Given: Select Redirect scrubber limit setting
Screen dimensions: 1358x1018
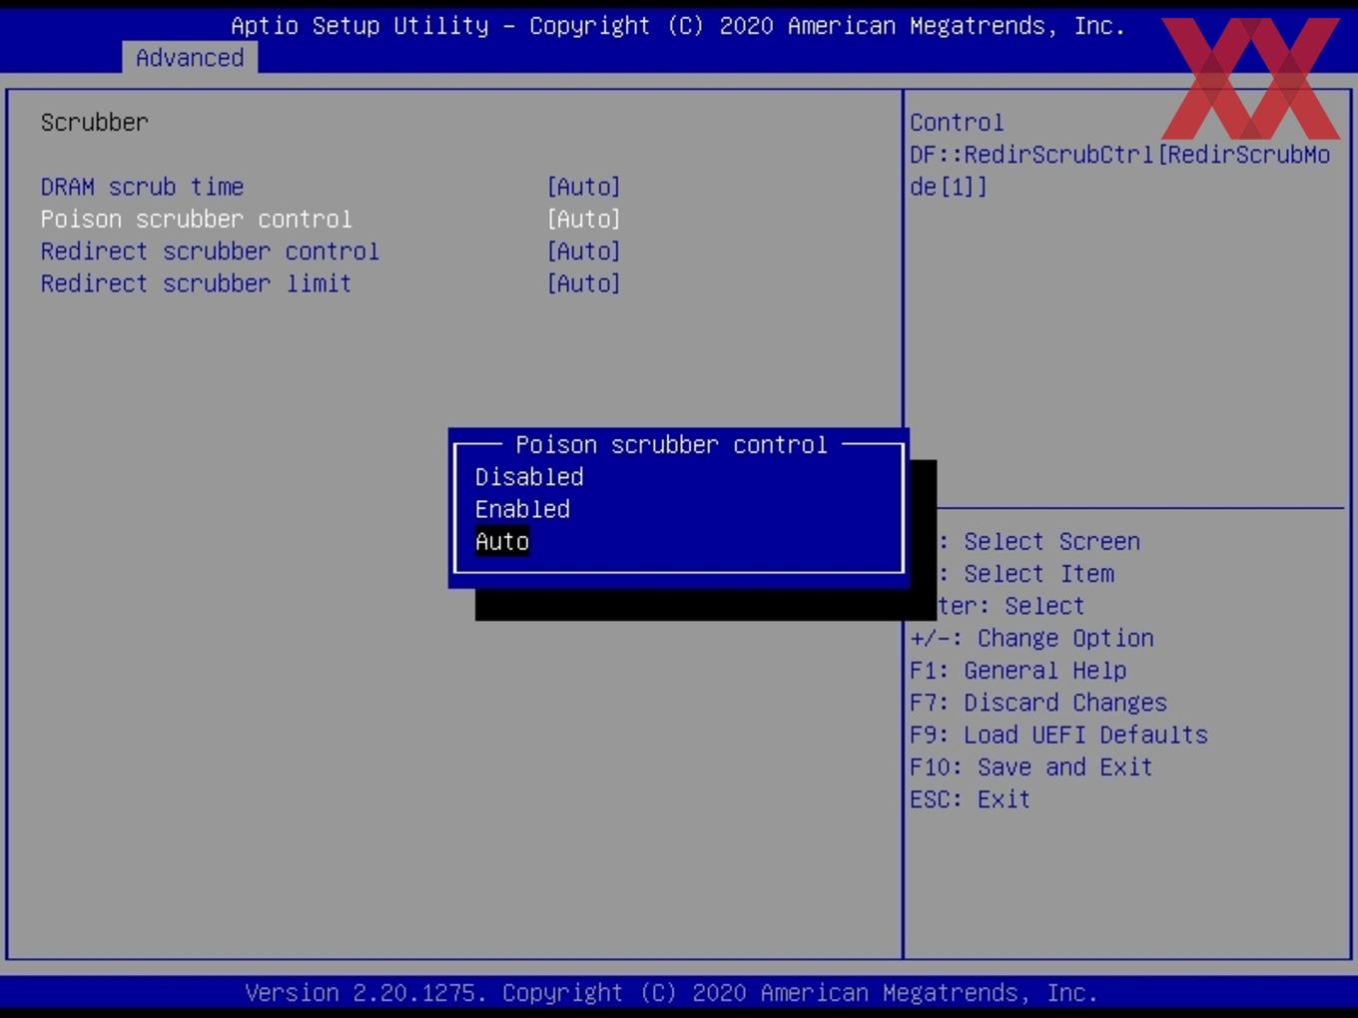Looking at the screenshot, I should tap(197, 283).
